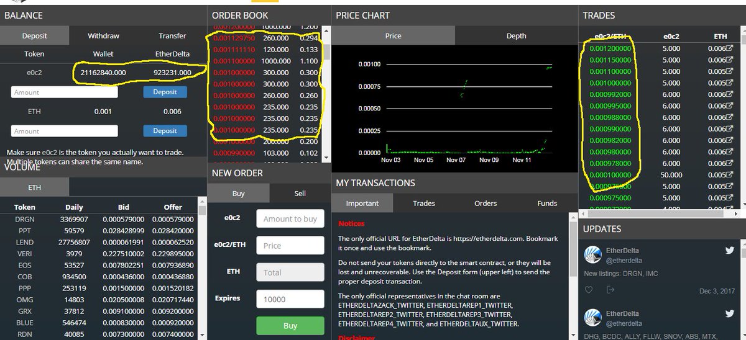Open the @etherdelta handle on New listings tweet
Screen dimensions: 746x340
click(624, 261)
